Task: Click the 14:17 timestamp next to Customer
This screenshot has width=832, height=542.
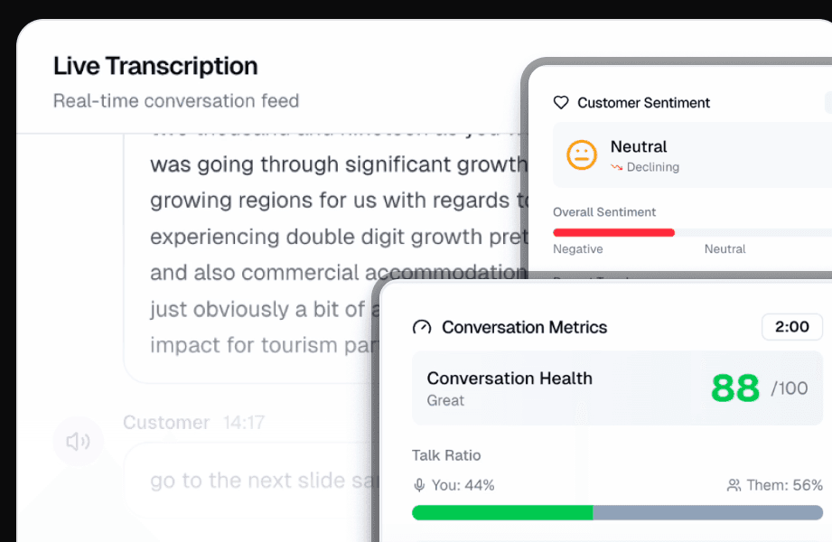Action: (x=243, y=422)
